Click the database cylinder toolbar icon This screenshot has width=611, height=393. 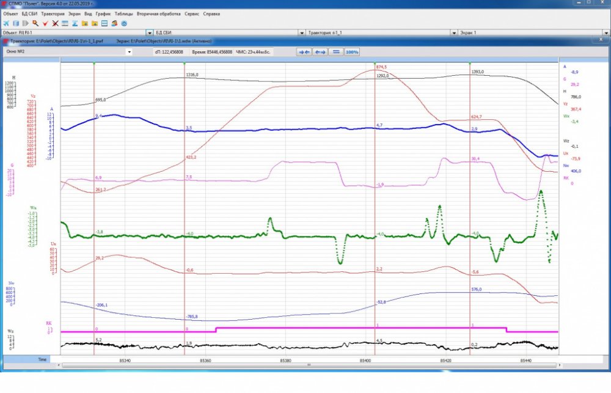(x=16, y=23)
